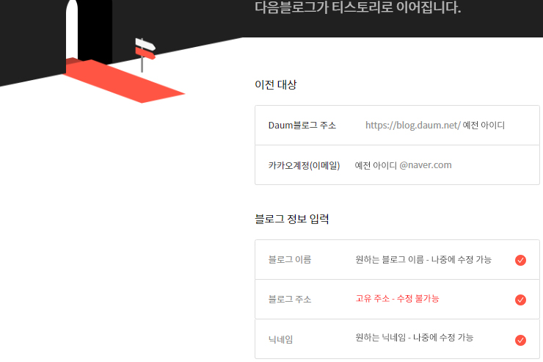Click the @naver.com email text
Viewport: 543px width, 362px height.
point(426,165)
